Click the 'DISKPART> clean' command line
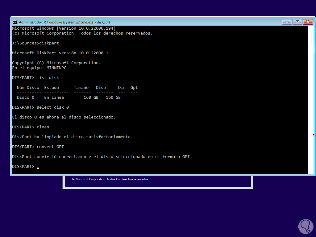The image size is (316, 237). (x=31, y=127)
